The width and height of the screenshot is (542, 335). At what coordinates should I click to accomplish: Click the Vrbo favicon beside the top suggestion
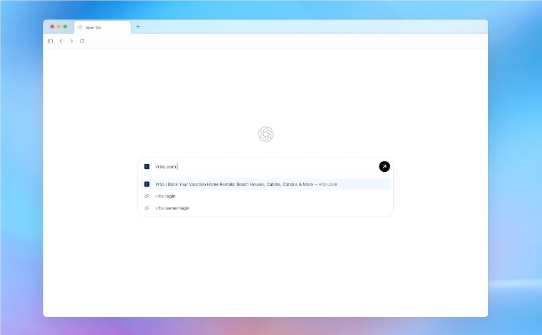(147, 184)
